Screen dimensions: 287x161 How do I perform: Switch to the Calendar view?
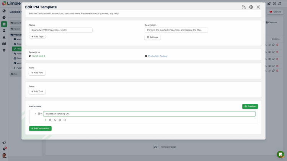tap(271, 23)
